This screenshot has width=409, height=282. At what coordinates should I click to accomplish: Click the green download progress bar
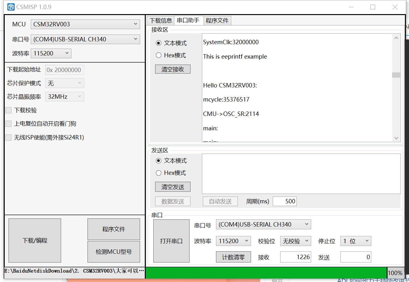(266, 273)
